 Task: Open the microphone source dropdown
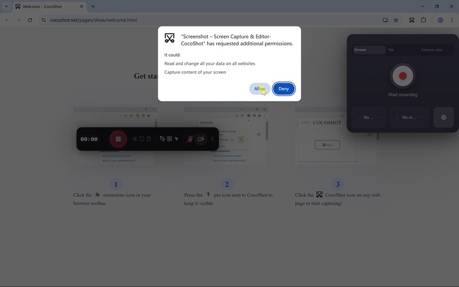[x=409, y=117]
